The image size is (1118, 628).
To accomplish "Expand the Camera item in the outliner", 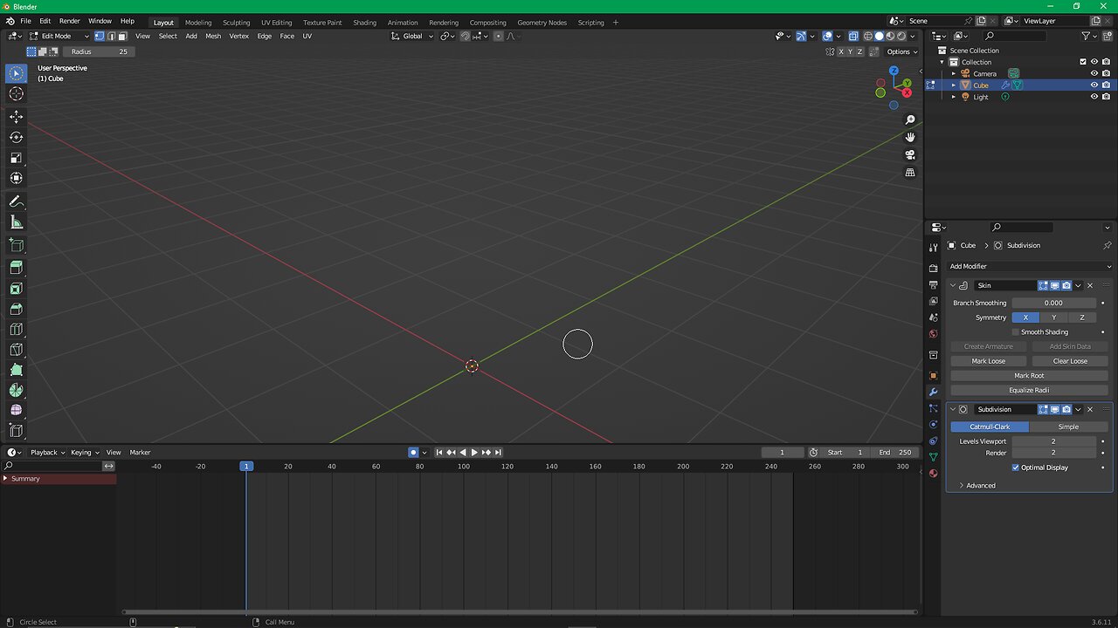I will point(954,73).
